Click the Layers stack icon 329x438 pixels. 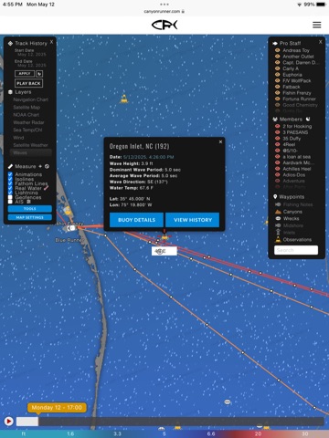click(10, 92)
